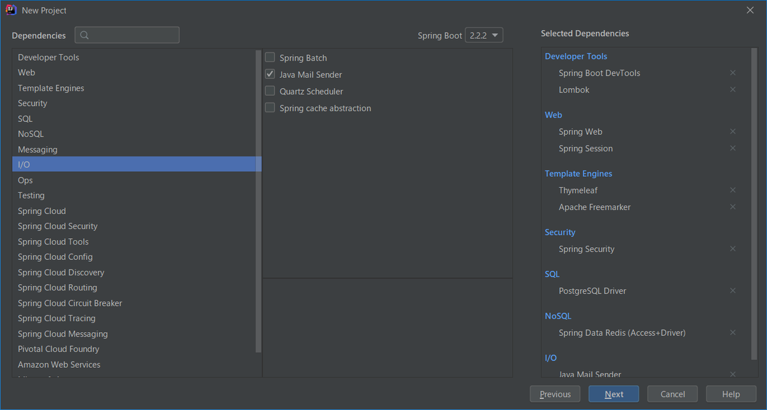Cancel the New Project wizard

tap(672, 394)
